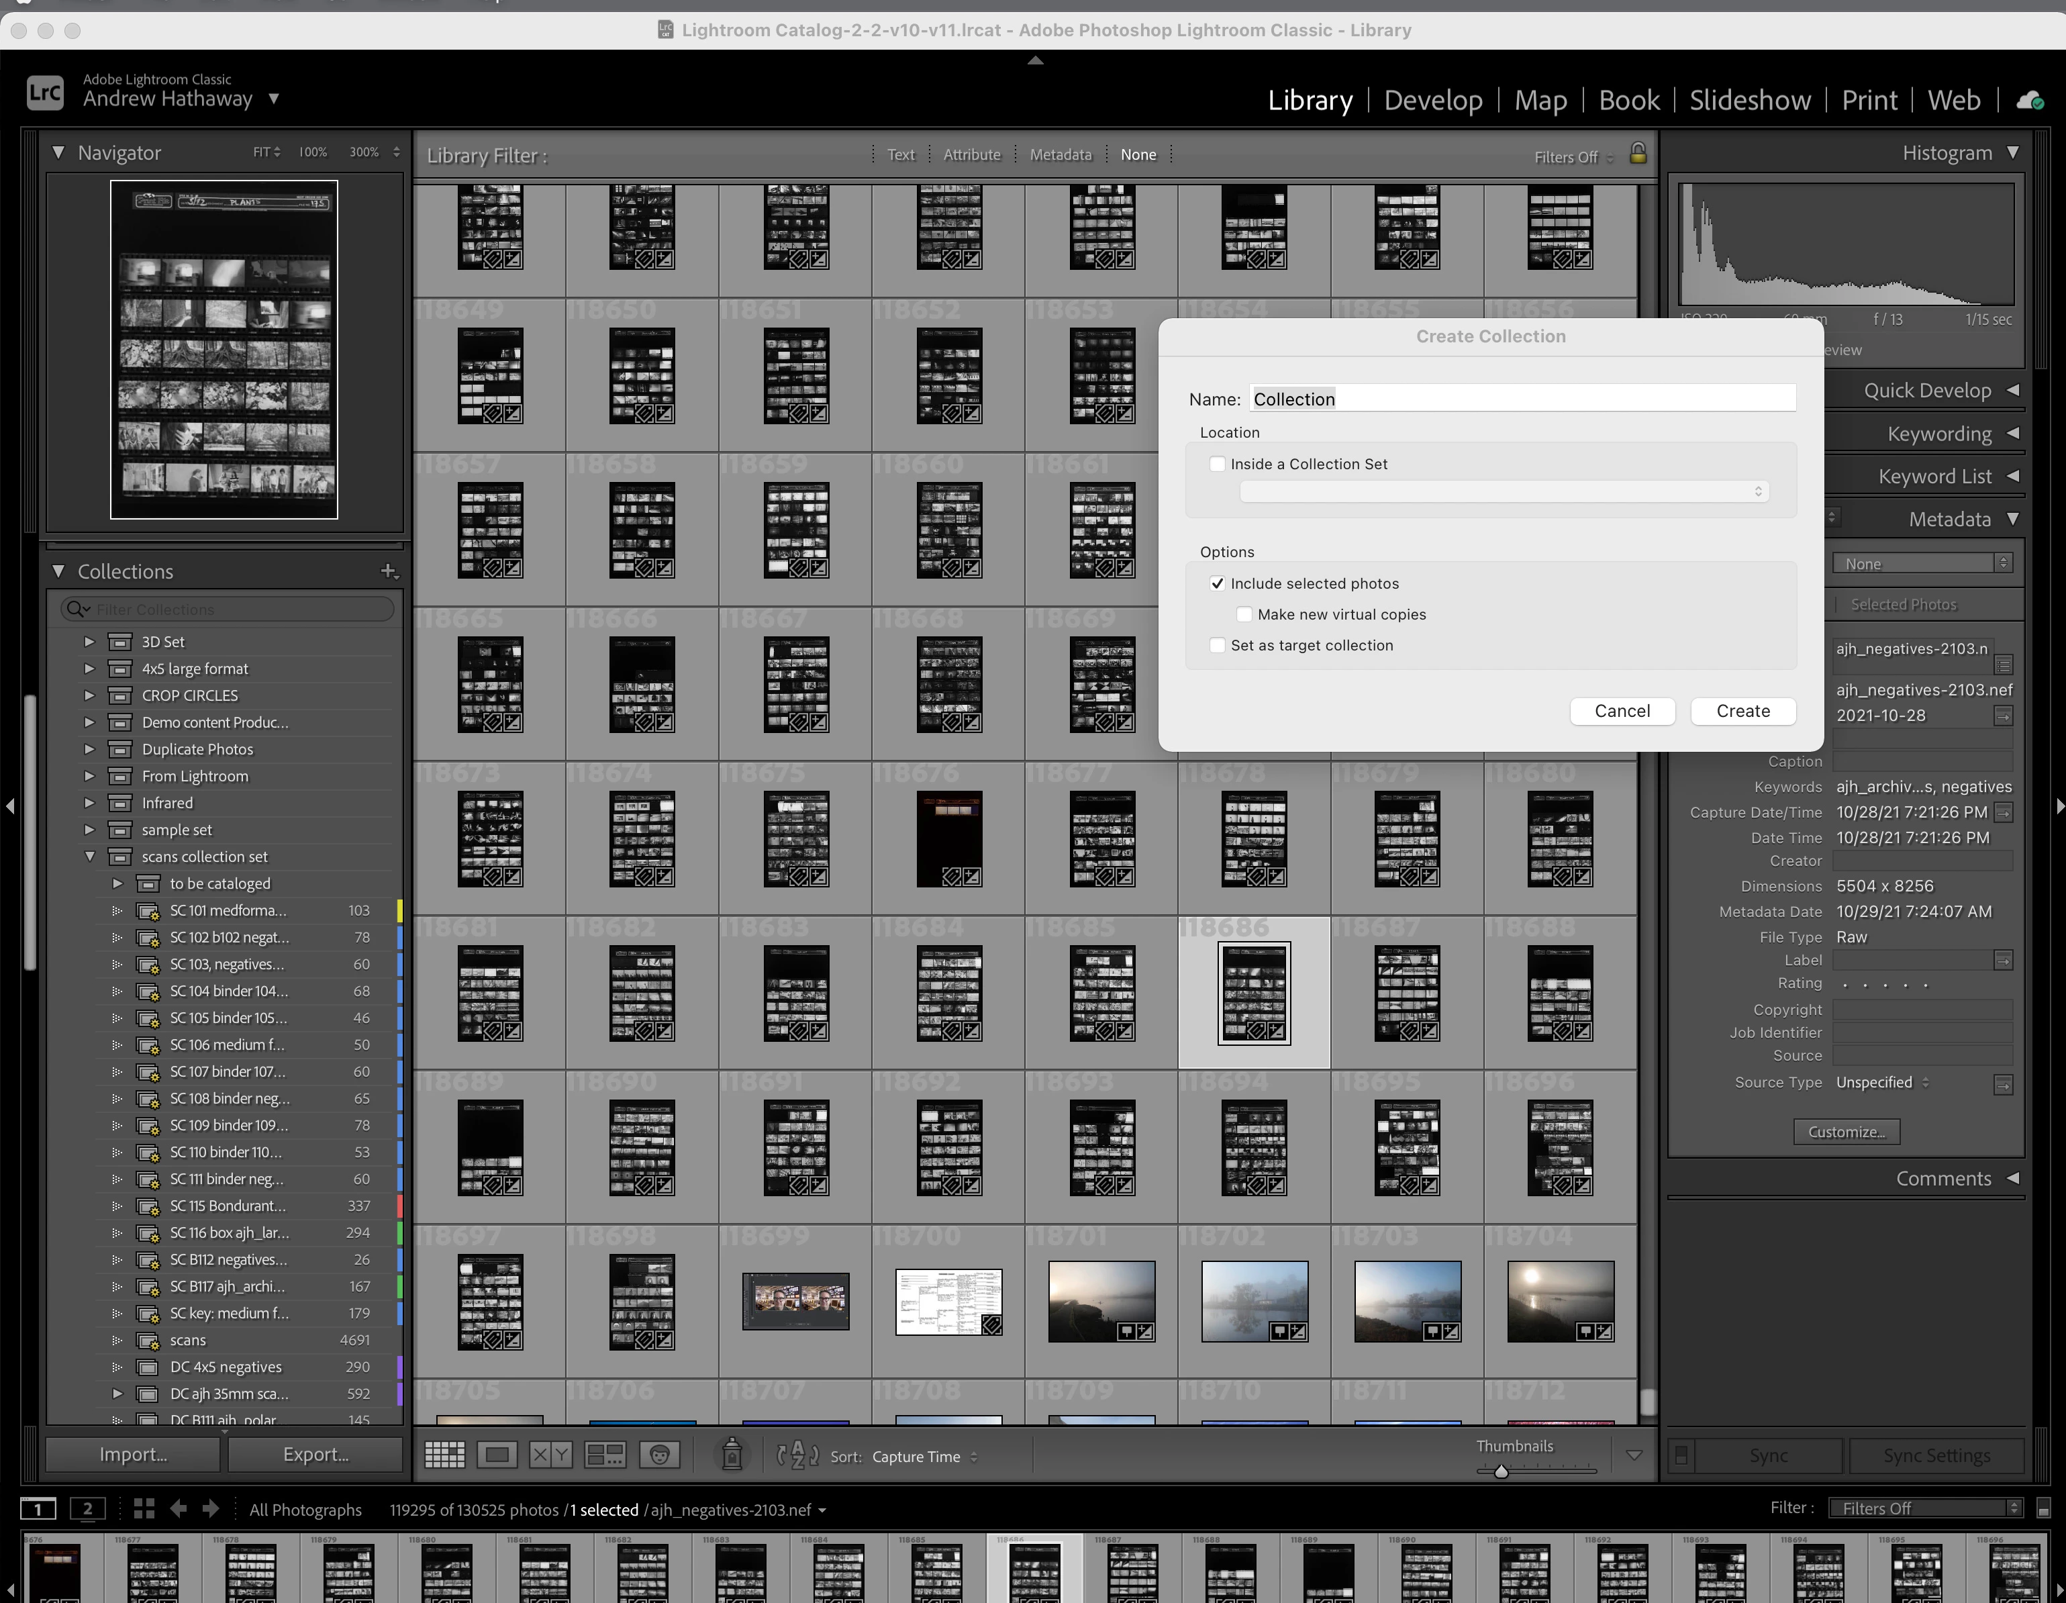Enable Inside a Collection Set checkbox
This screenshot has height=1603, width=2066.
pos(1218,465)
